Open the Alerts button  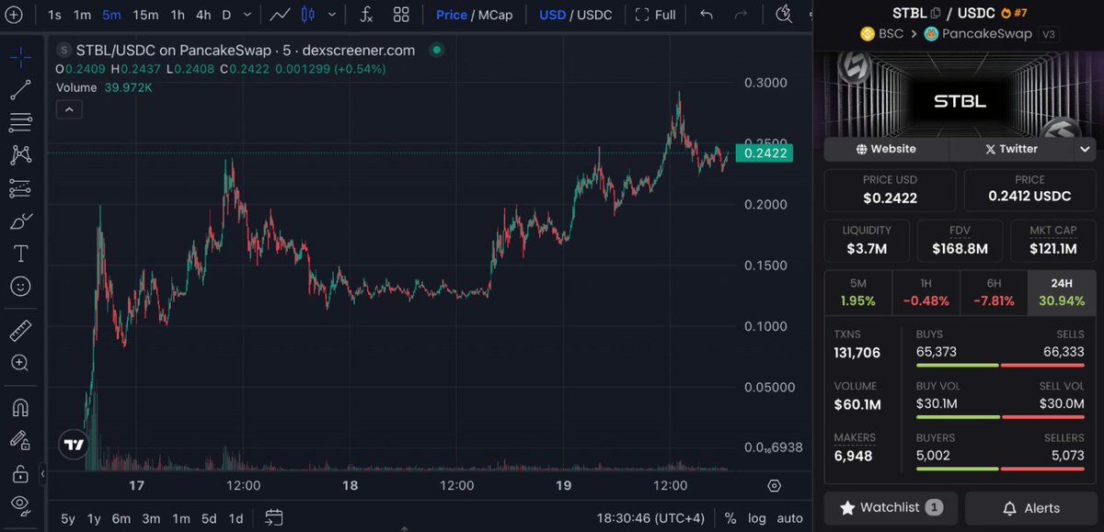pos(1030,508)
